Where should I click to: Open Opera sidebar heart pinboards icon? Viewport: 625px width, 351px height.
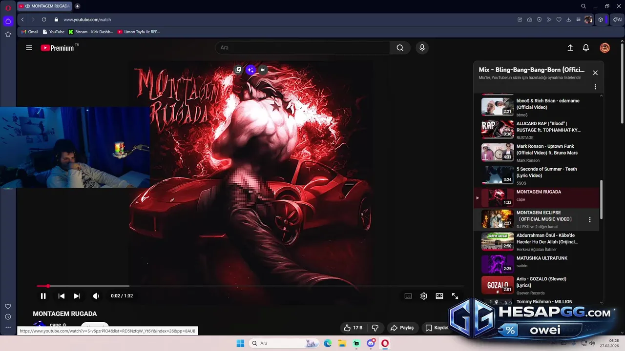[8, 306]
